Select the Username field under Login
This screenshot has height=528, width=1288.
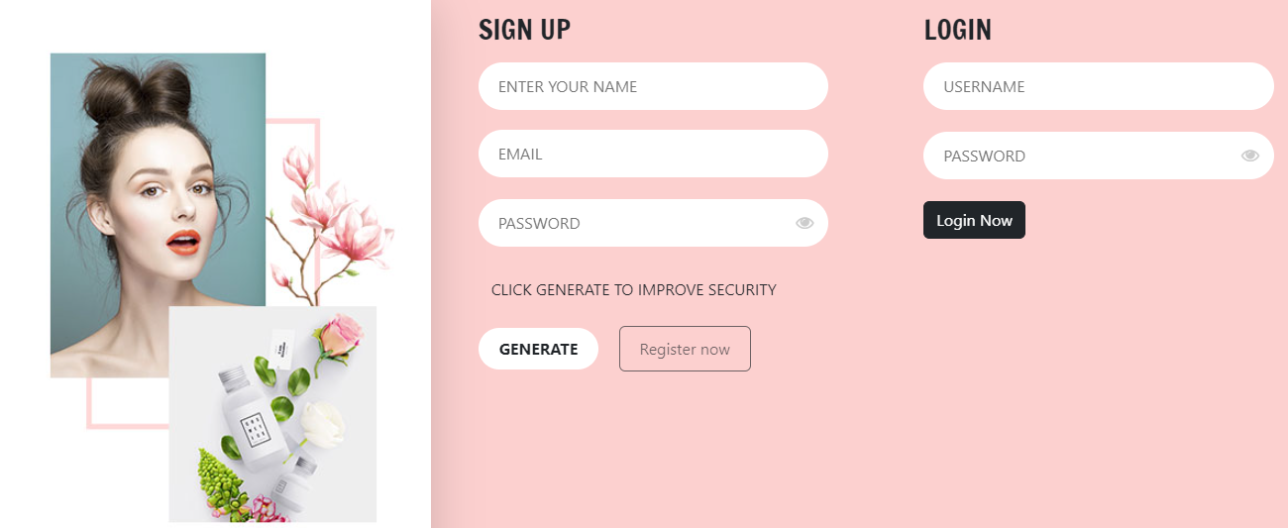click(1098, 86)
